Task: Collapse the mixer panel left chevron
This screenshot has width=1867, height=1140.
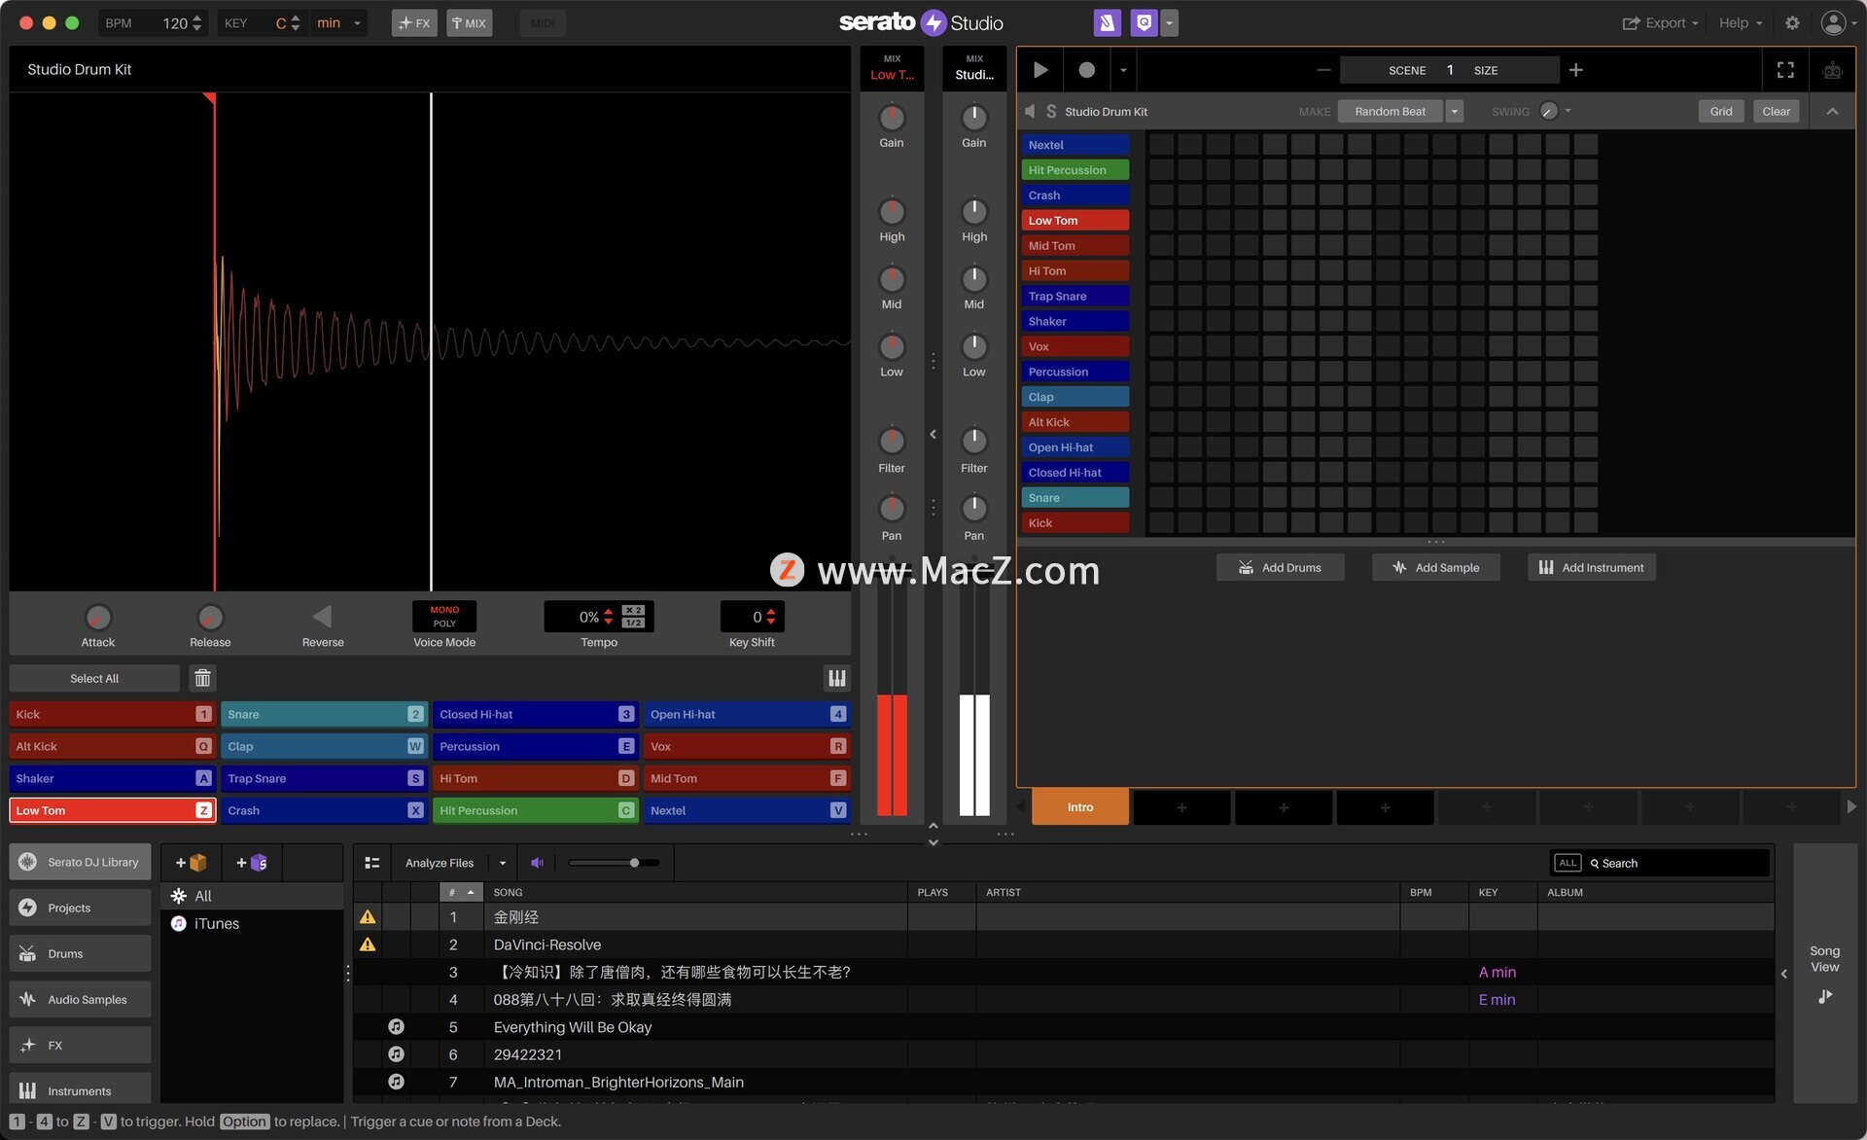Action: [933, 434]
